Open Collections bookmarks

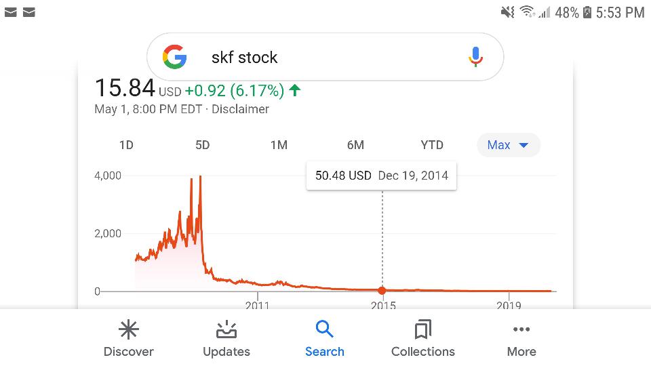point(423,339)
